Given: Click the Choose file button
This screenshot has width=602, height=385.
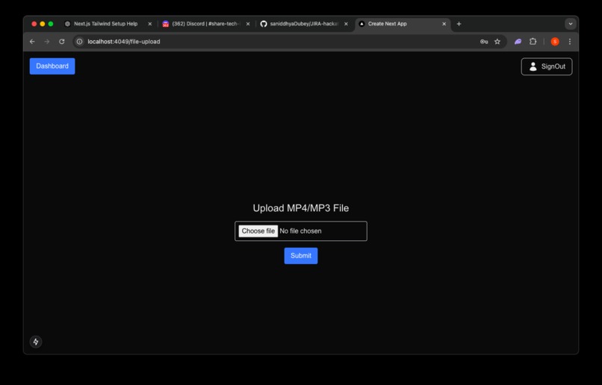Looking at the screenshot, I should [258, 231].
